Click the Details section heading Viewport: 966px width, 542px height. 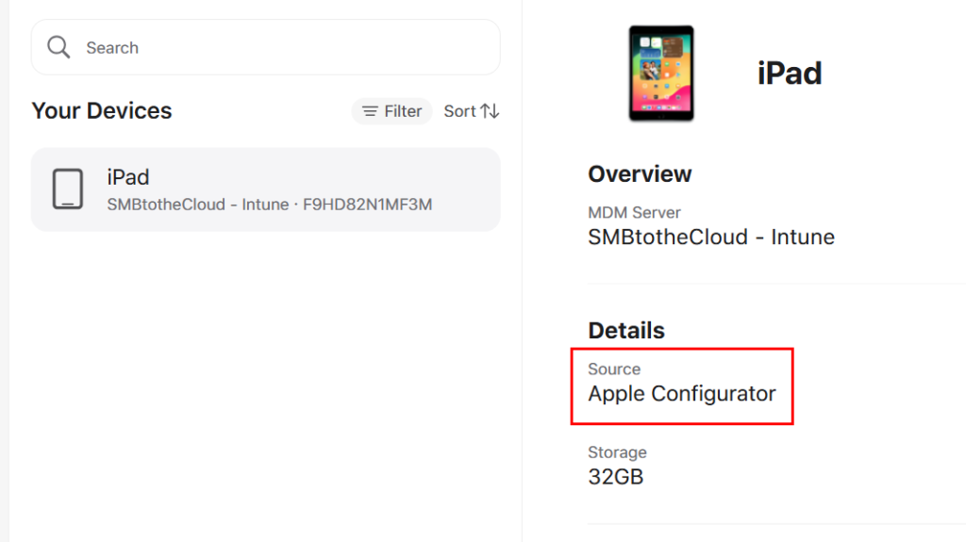[626, 331]
